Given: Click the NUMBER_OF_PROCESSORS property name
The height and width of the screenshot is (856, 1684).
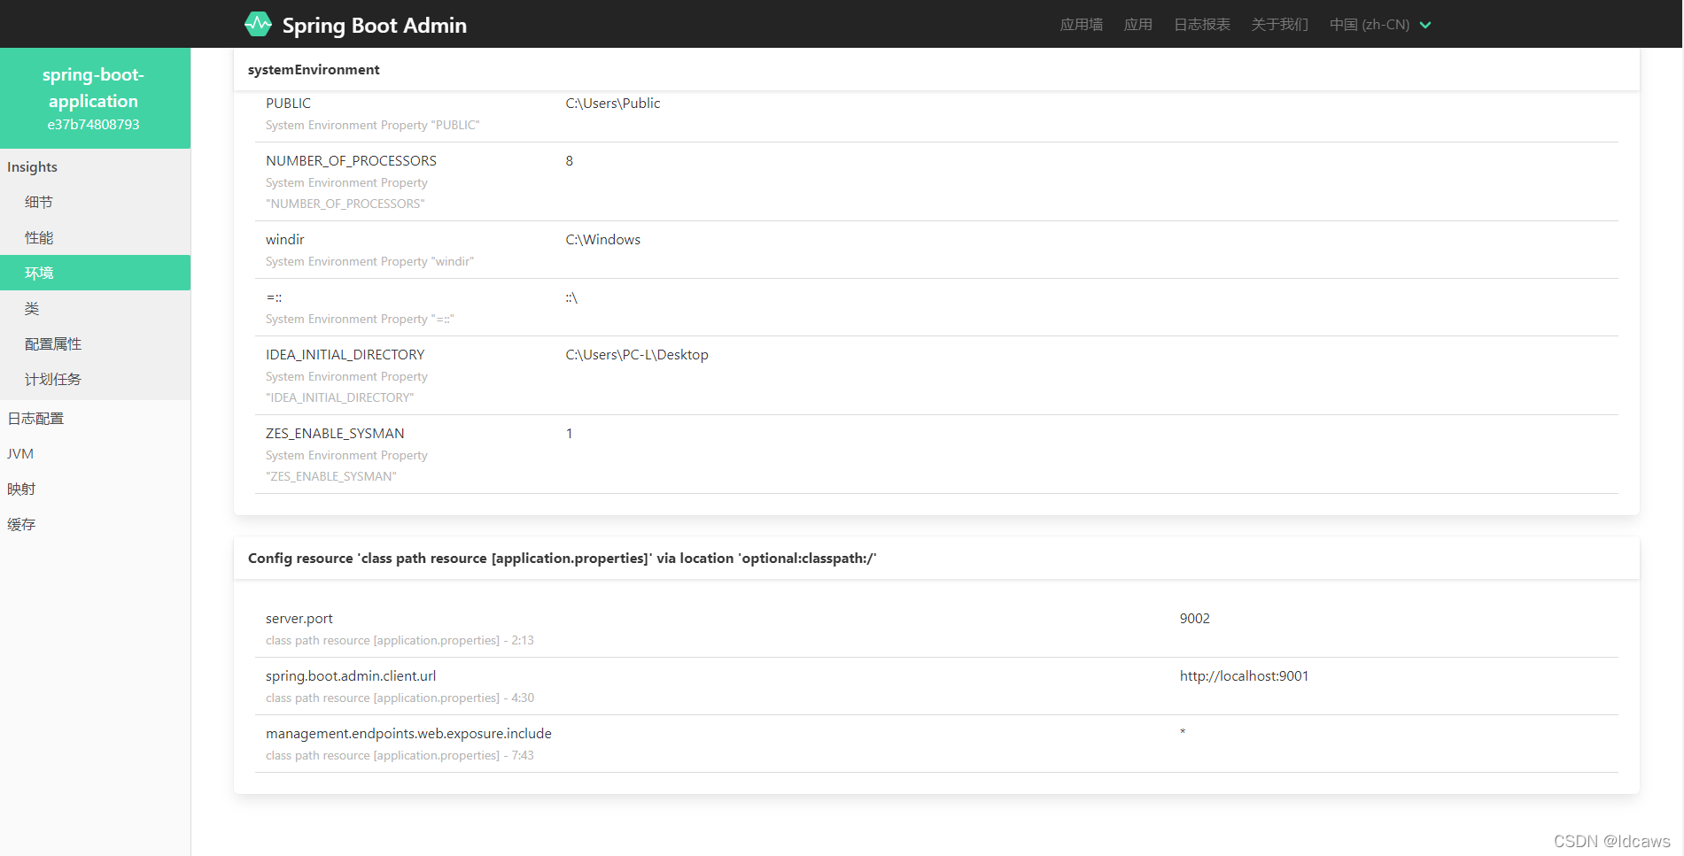Looking at the screenshot, I should pos(351,161).
